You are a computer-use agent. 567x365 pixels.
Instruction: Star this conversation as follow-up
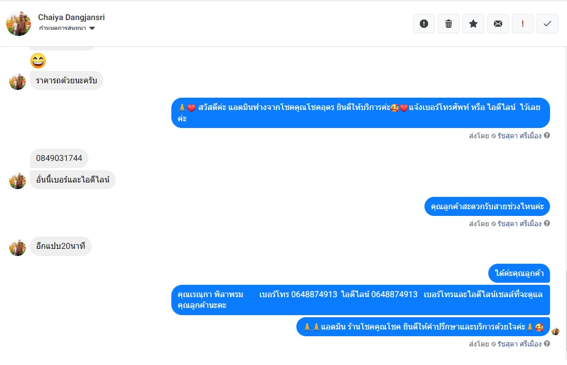tap(473, 24)
